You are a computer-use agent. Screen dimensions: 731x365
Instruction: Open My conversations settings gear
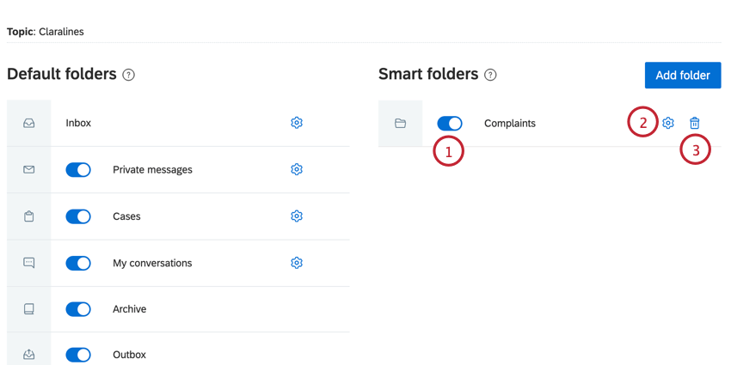[297, 263]
